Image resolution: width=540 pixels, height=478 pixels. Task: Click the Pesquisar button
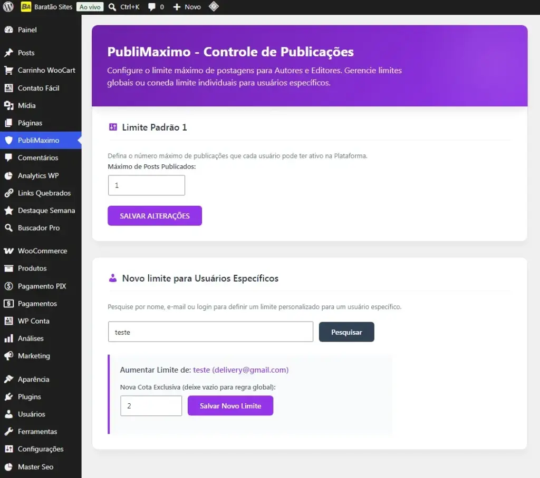(x=346, y=332)
